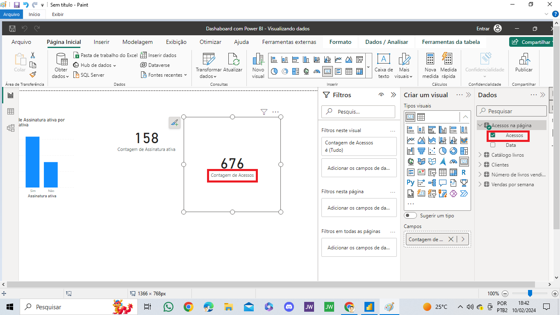The image size is (560, 315).
Task: Toggle filters pane visibility eye icon
Action: [381, 95]
